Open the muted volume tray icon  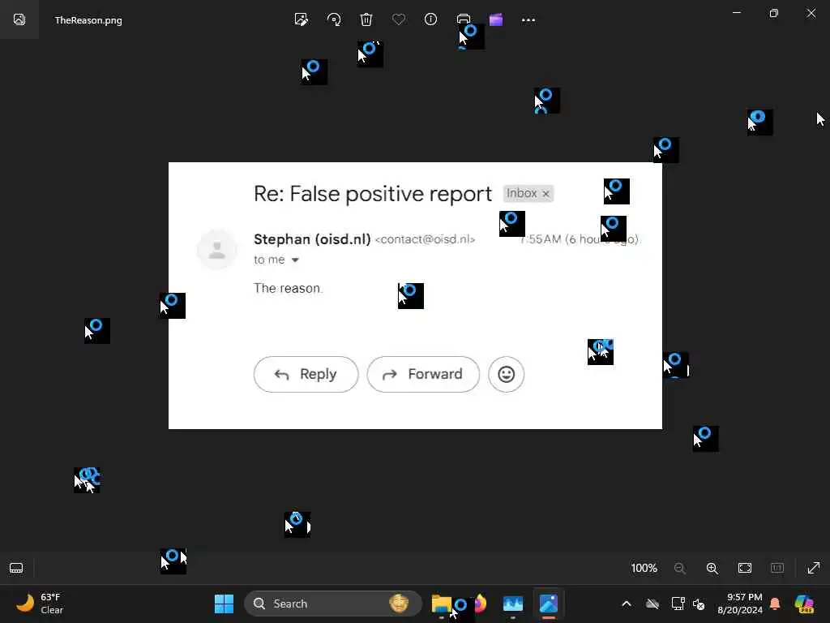pyautogui.click(x=699, y=604)
